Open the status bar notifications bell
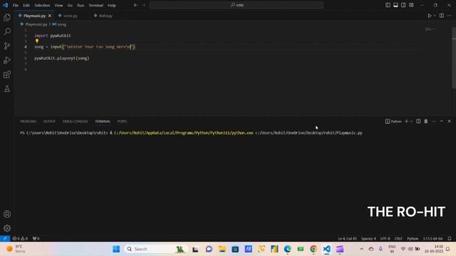Screen dimensions: 456x256 pos(450,239)
